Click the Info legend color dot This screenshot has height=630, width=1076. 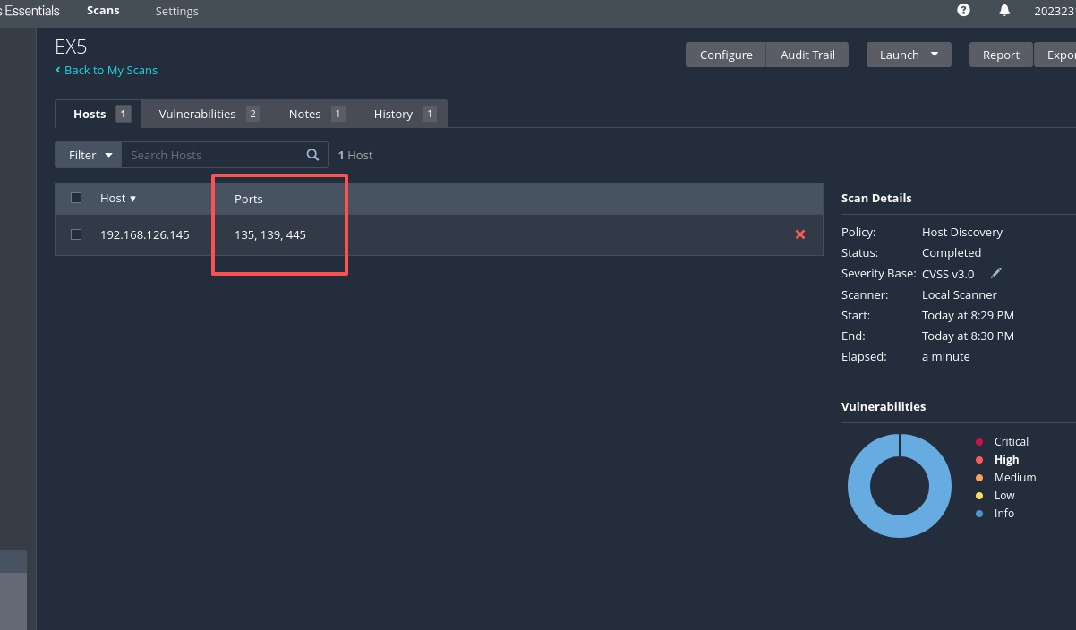pyautogui.click(x=979, y=514)
